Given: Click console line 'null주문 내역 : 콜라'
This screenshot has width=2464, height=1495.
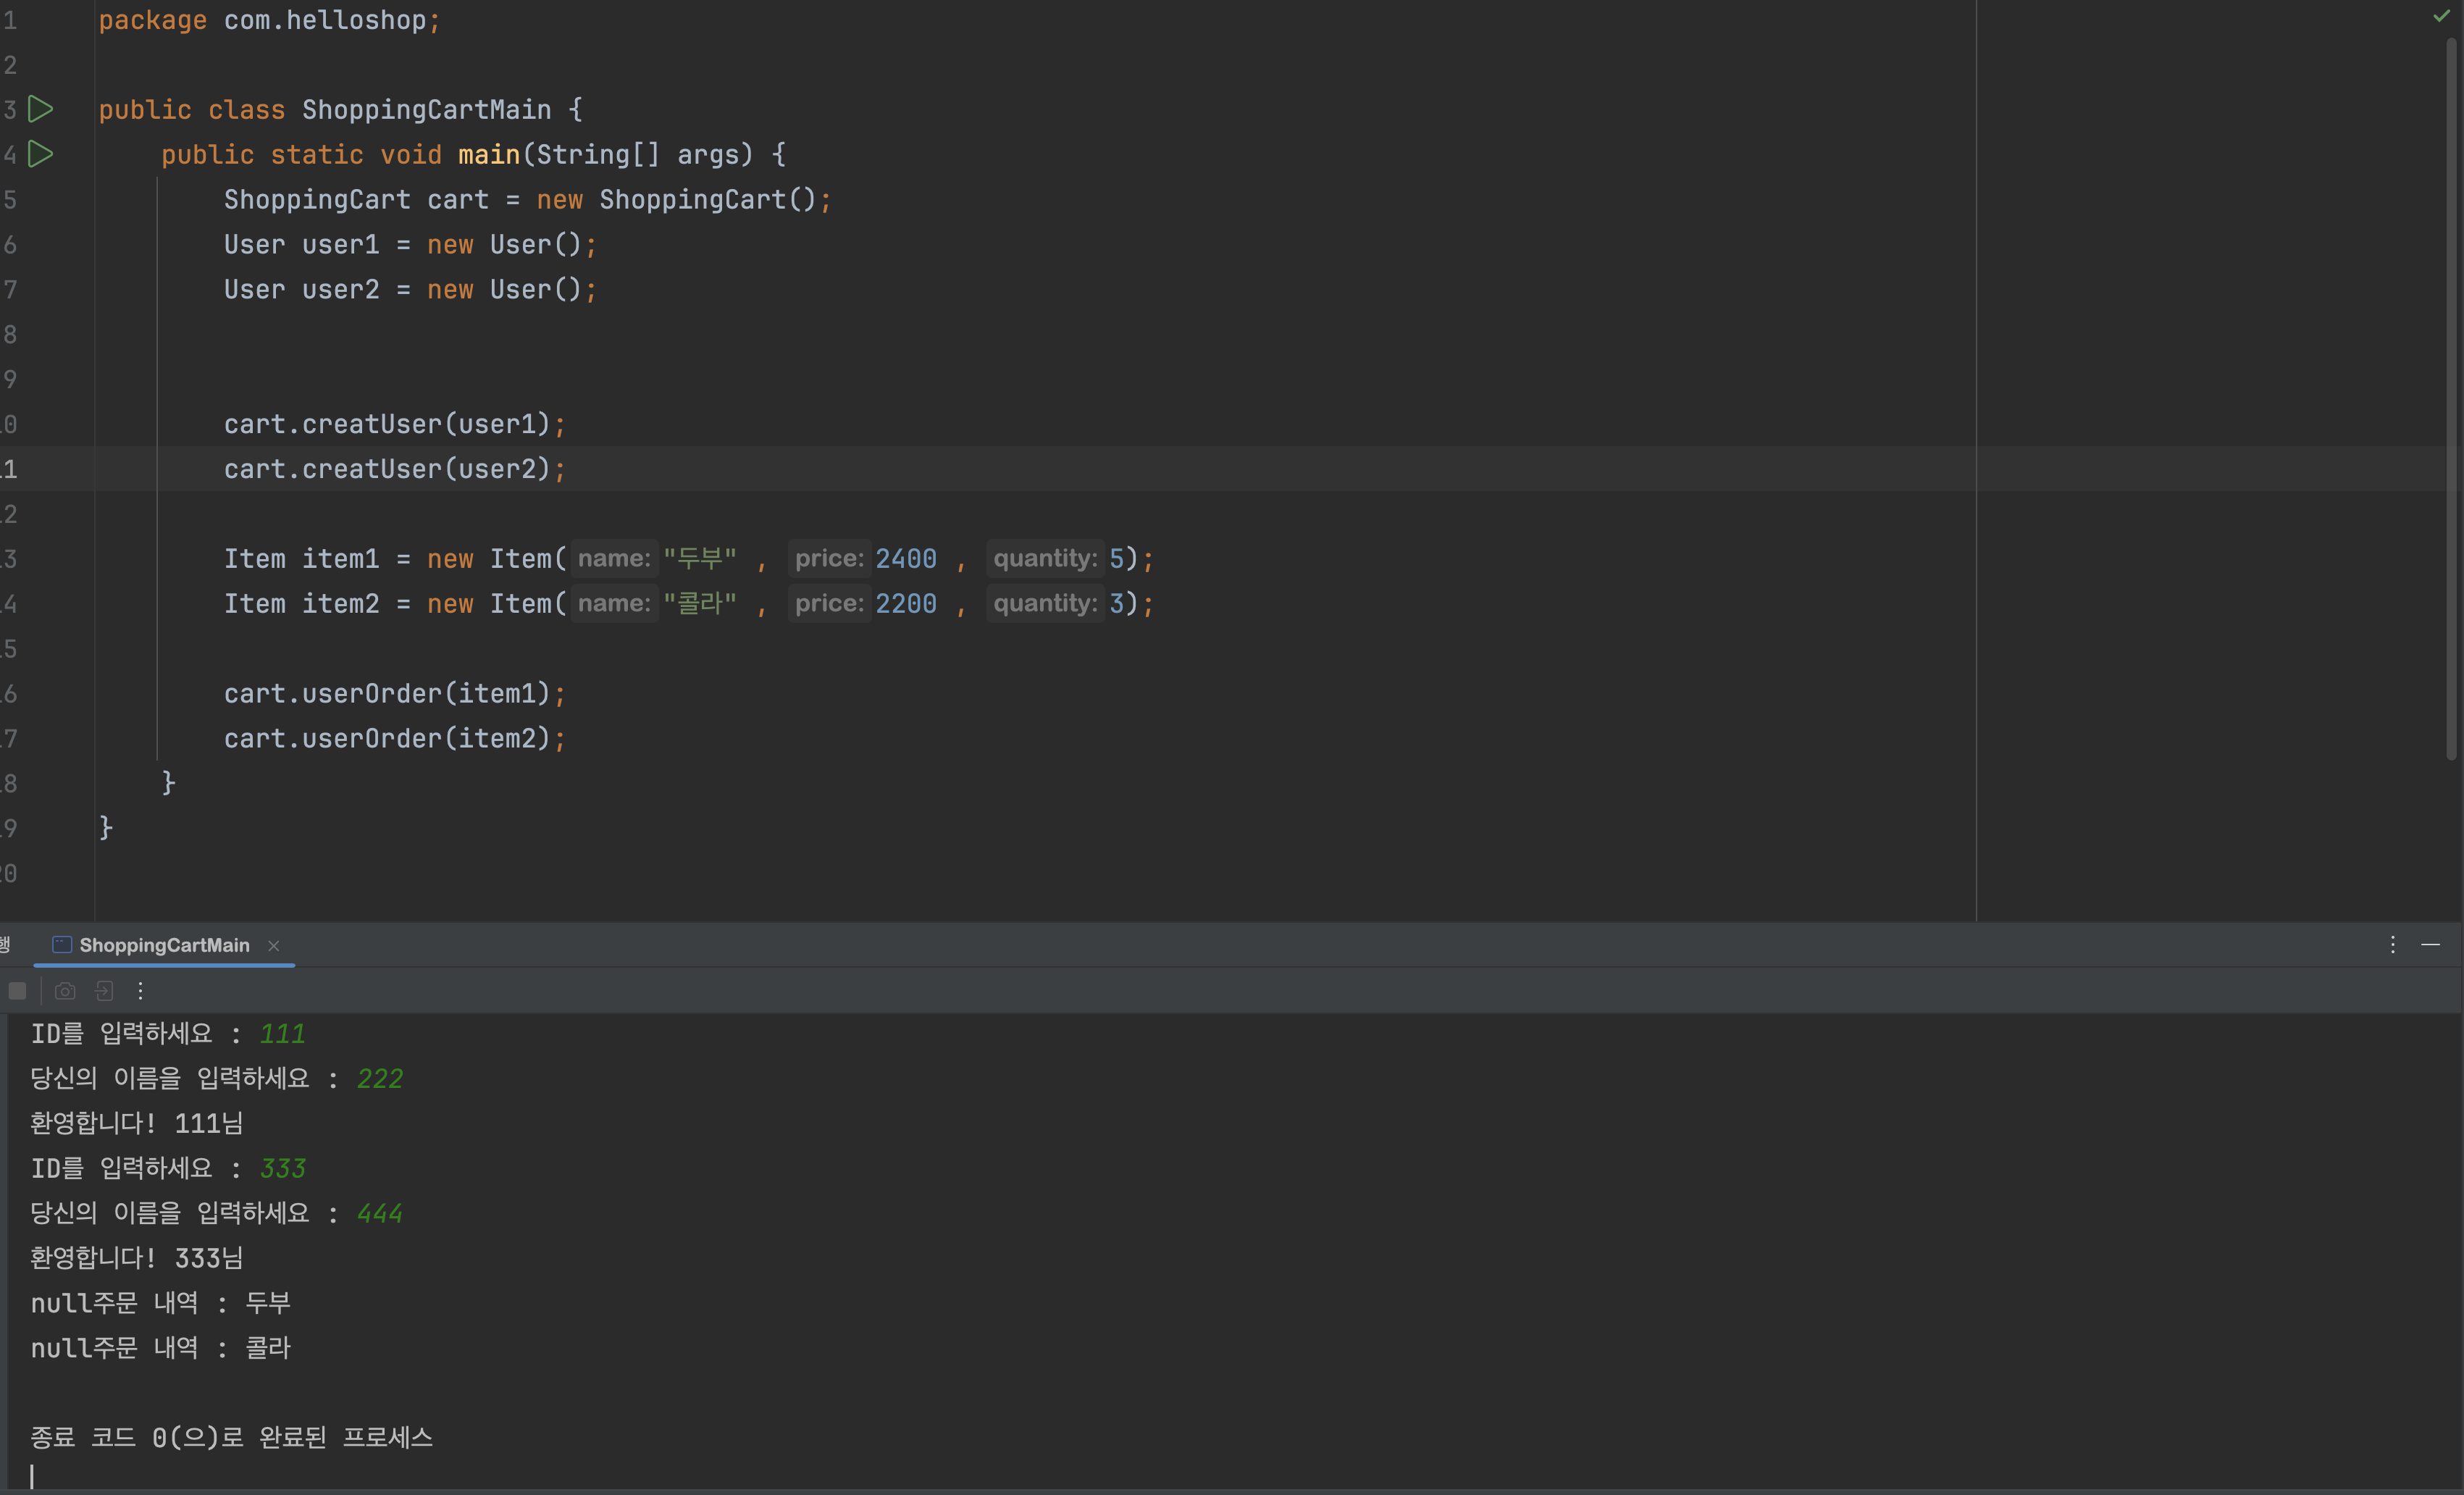Looking at the screenshot, I should pyautogui.click(x=160, y=1348).
